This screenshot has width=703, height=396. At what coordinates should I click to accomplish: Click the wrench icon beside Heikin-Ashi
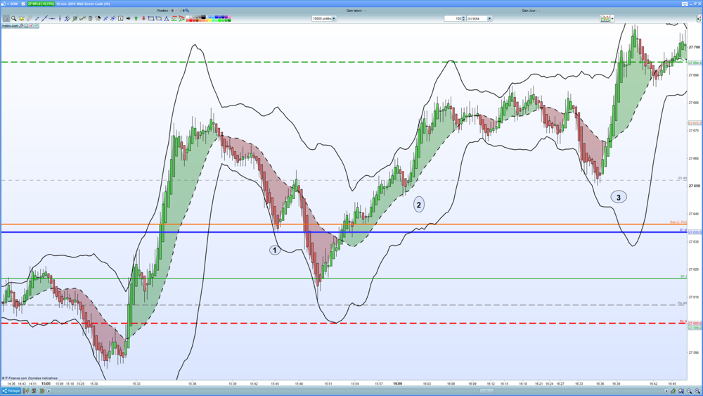click(21, 26)
